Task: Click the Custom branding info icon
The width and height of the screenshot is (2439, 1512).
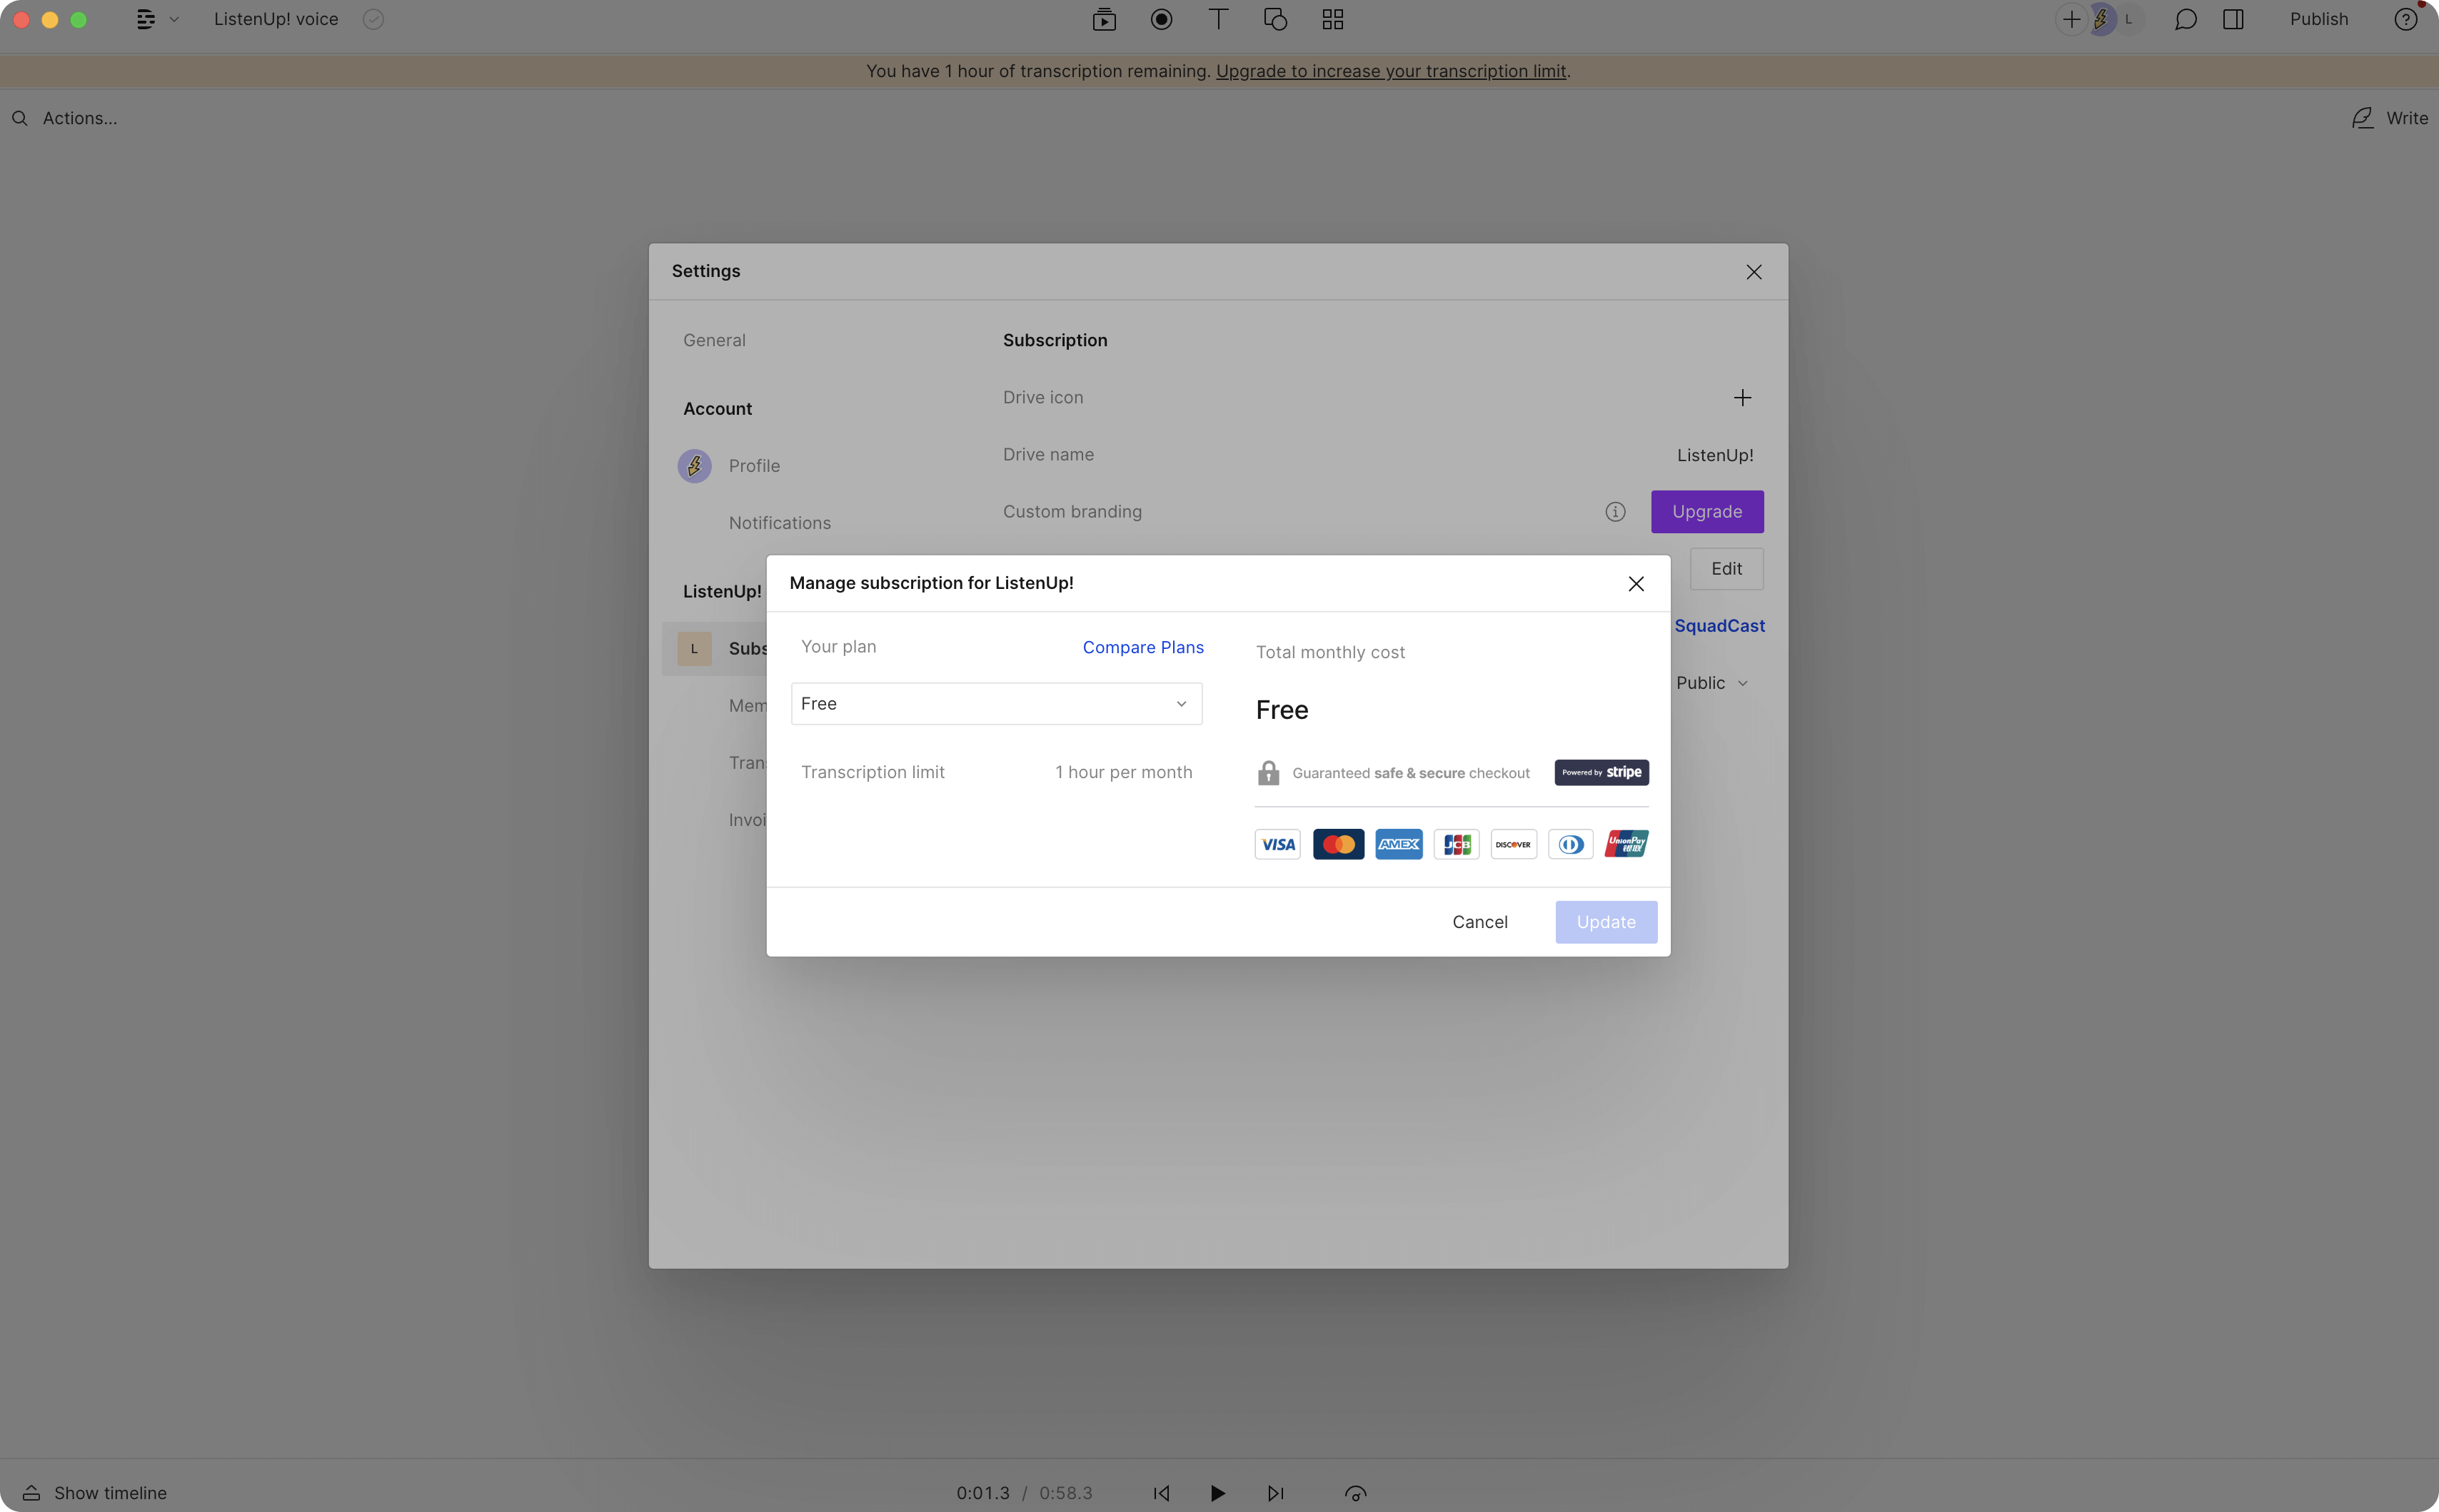Action: click(x=1615, y=512)
